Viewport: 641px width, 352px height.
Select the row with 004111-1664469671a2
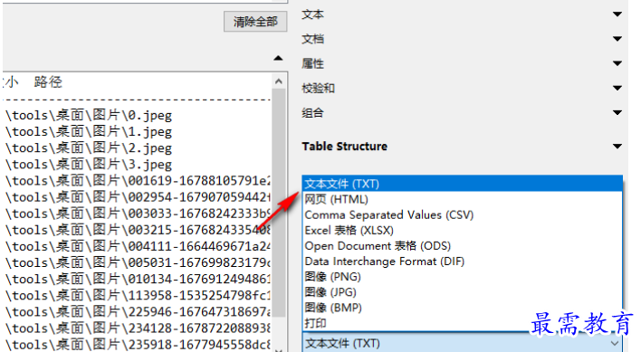tap(137, 246)
